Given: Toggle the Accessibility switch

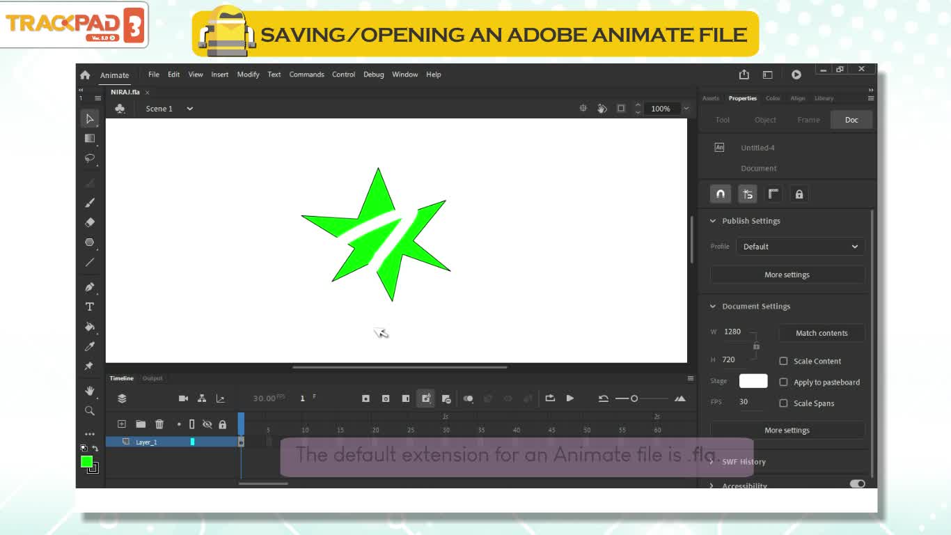Looking at the screenshot, I should point(857,483).
